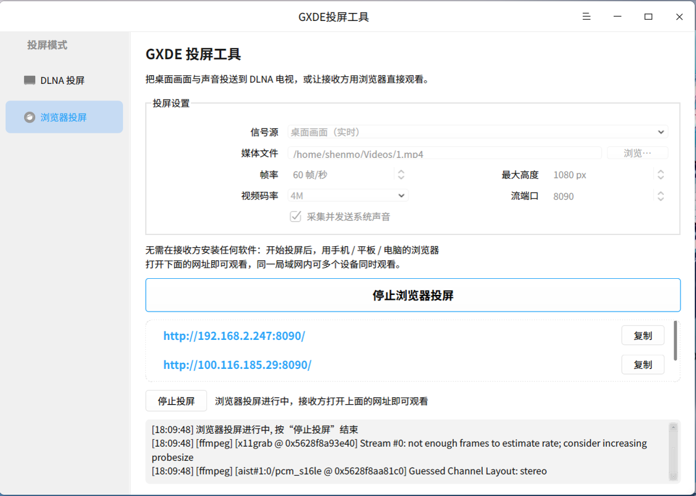The image size is (696, 496).
Task: Open the 信号源 dropdown
Action: [x=477, y=132]
